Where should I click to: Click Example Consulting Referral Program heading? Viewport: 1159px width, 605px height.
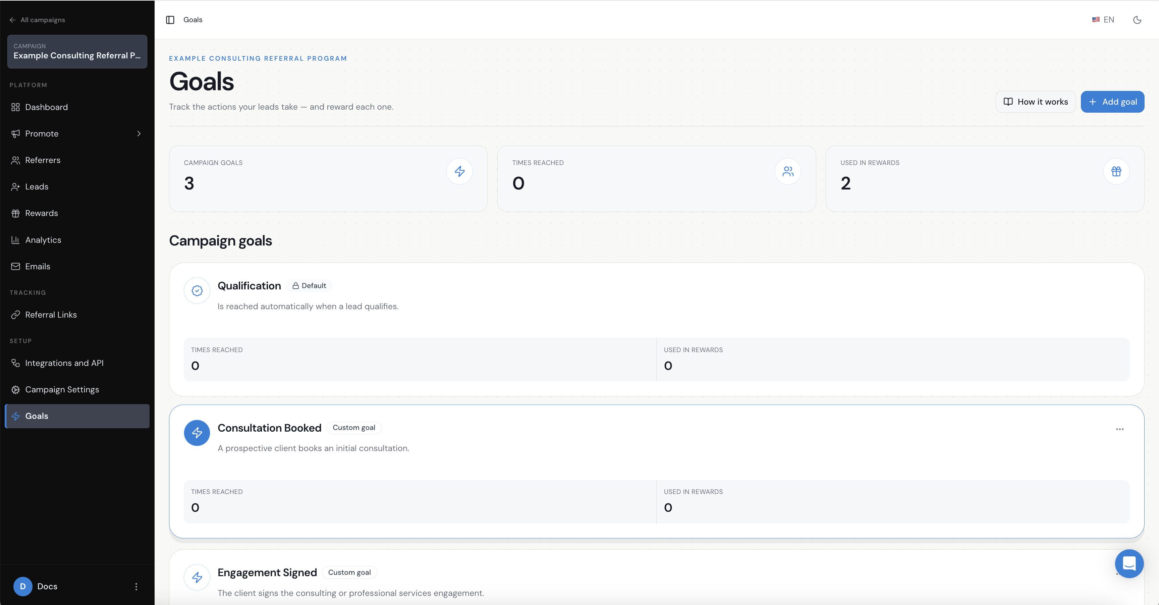(258, 58)
